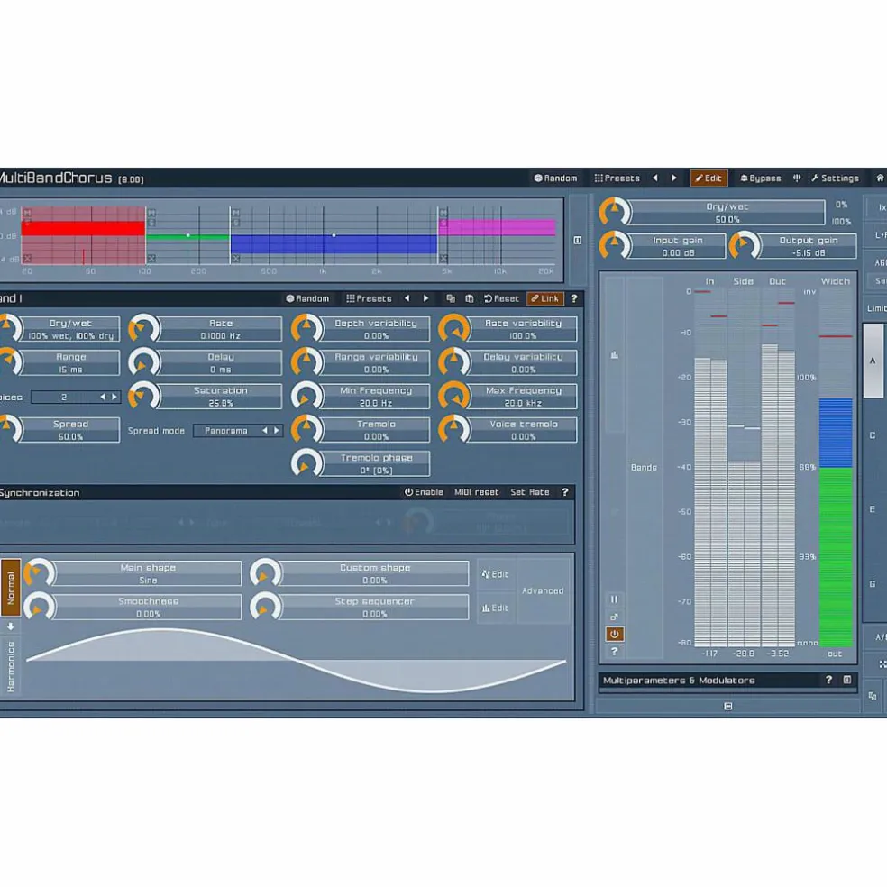
Task: Pause the meters with the pause button
Action: 615,599
